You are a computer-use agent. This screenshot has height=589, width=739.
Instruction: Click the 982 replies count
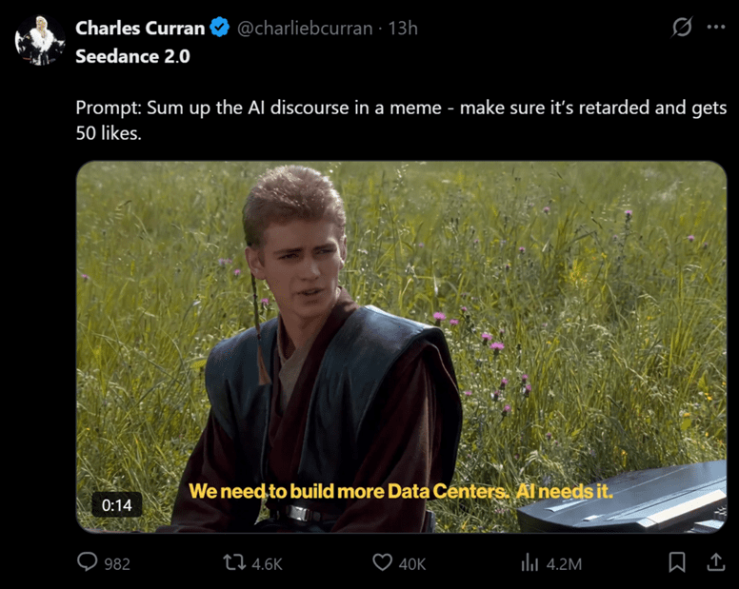click(117, 564)
